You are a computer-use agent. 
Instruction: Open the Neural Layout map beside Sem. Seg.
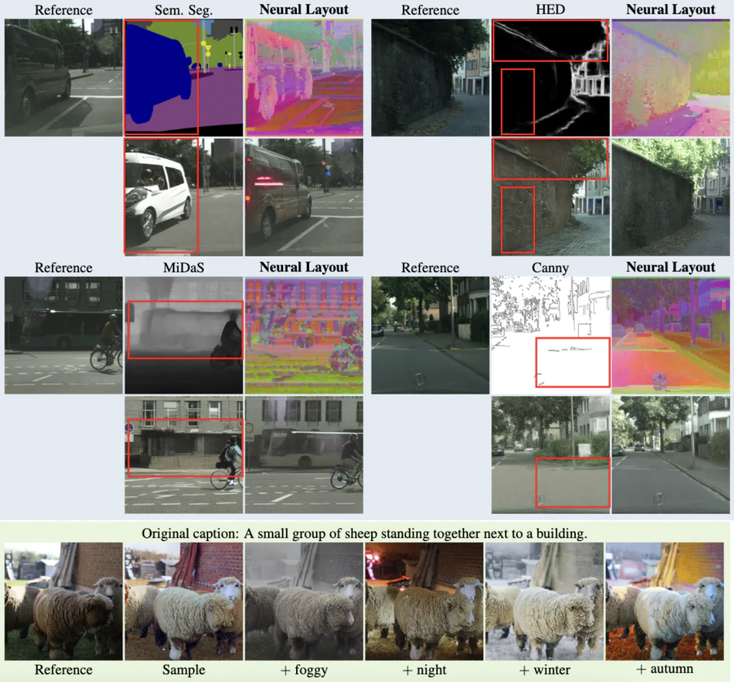click(x=303, y=76)
